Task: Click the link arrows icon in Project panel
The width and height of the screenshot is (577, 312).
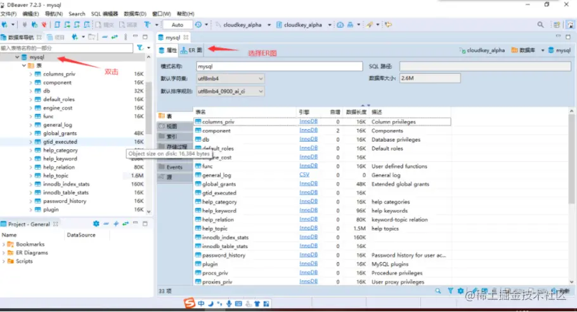Action: pos(126,223)
